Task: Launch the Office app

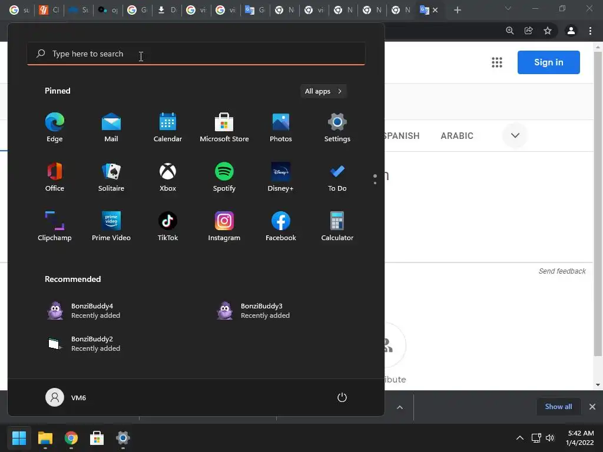Action: (55, 177)
